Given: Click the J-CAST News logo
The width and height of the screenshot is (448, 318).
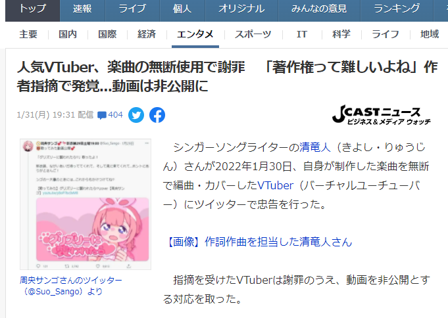Looking at the screenshot, I should click(x=382, y=114).
